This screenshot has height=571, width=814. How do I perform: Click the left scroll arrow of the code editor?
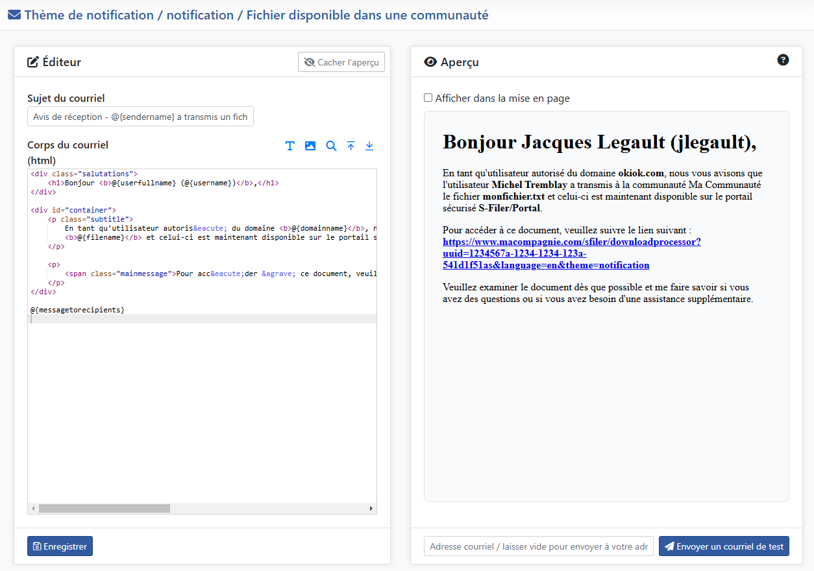(x=33, y=509)
